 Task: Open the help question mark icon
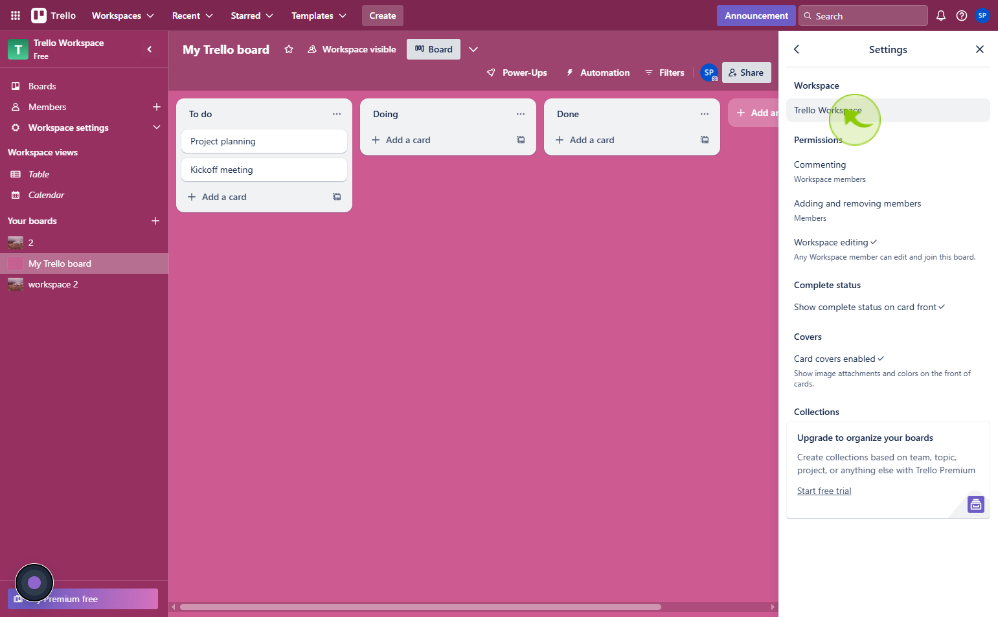[962, 16]
